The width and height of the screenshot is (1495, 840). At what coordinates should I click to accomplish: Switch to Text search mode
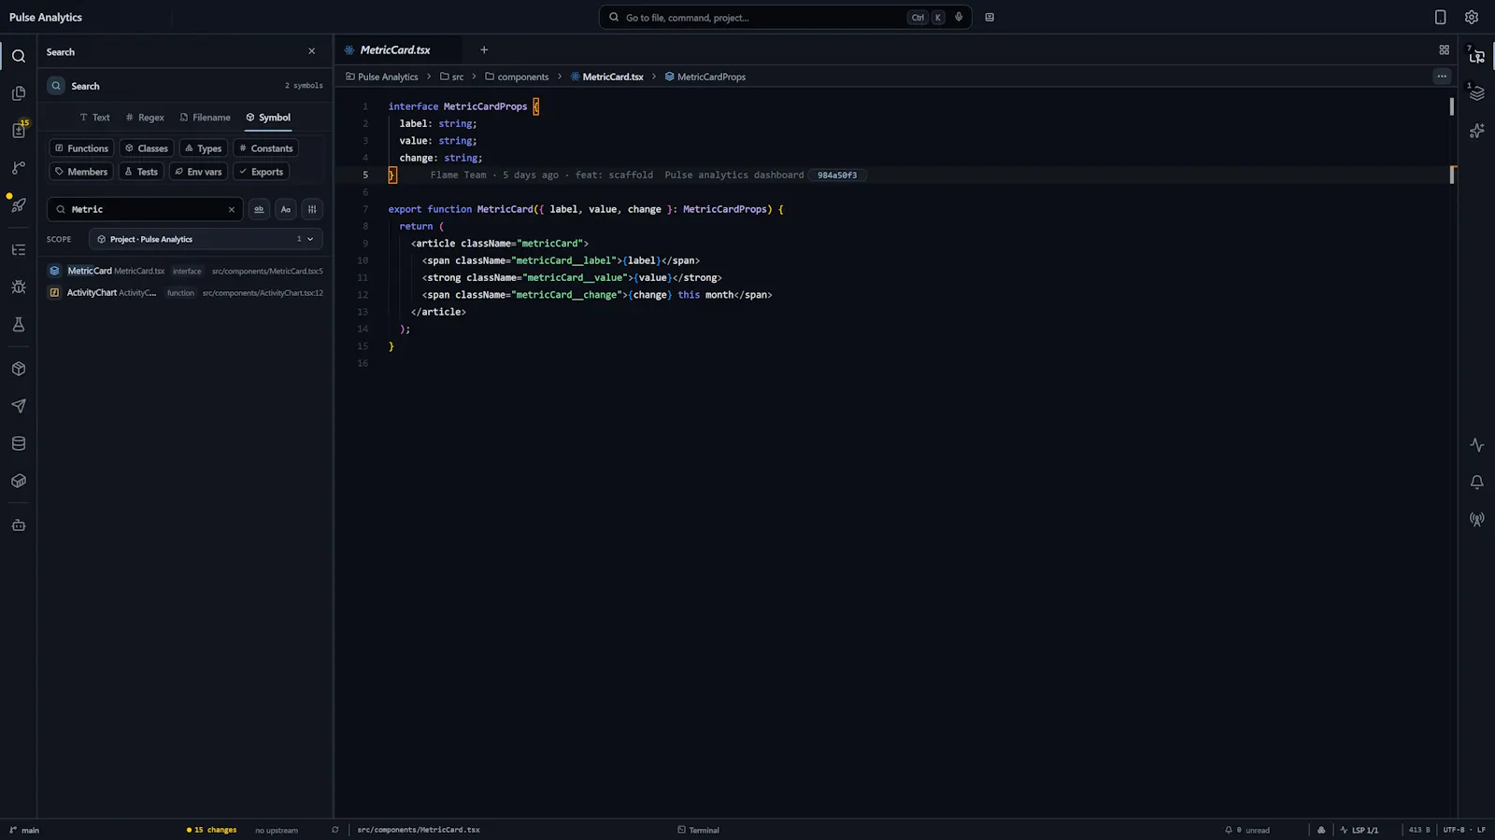[94, 118]
